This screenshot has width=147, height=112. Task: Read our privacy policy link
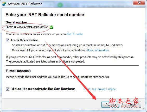(x=100, y=89)
